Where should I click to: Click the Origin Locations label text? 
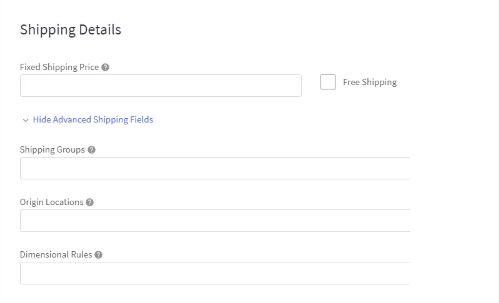click(x=52, y=202)
